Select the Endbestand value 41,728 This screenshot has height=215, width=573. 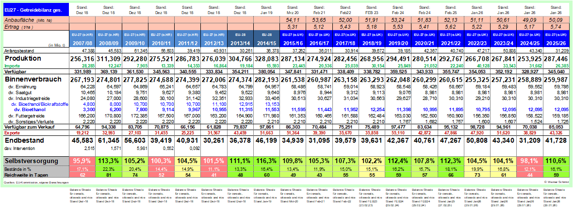coord(558,140)
